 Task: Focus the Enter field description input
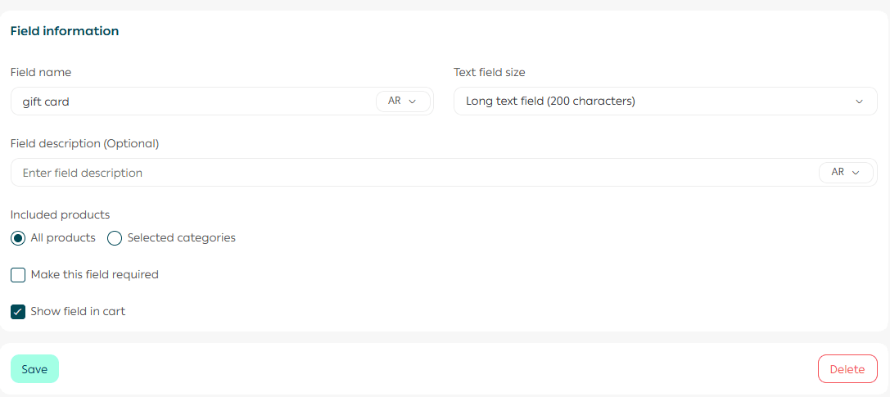(409, 173)
